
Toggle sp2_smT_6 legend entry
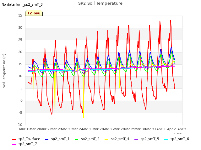point(177,139)
